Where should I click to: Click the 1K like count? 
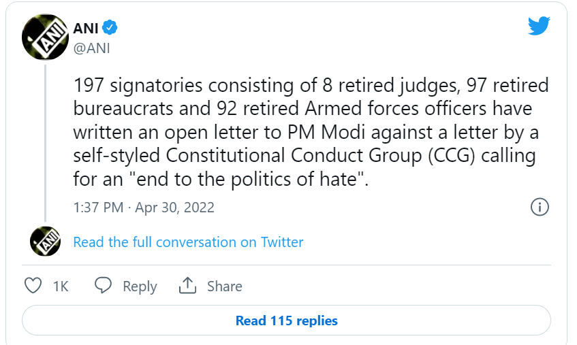61,286
